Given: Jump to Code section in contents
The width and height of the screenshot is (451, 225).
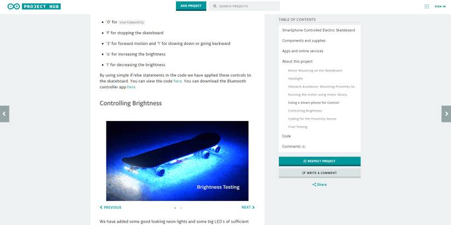Looking at the screenshot, I should point(286,136).
